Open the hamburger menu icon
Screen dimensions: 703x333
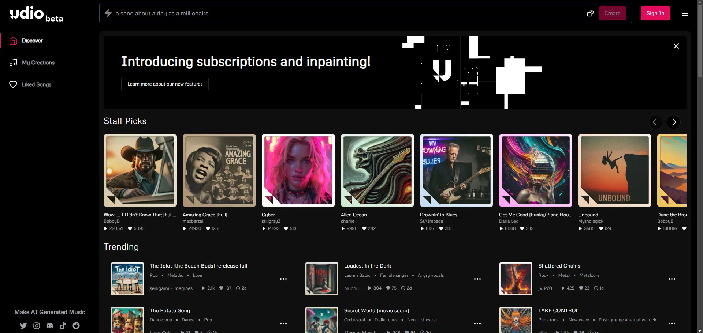685,14
